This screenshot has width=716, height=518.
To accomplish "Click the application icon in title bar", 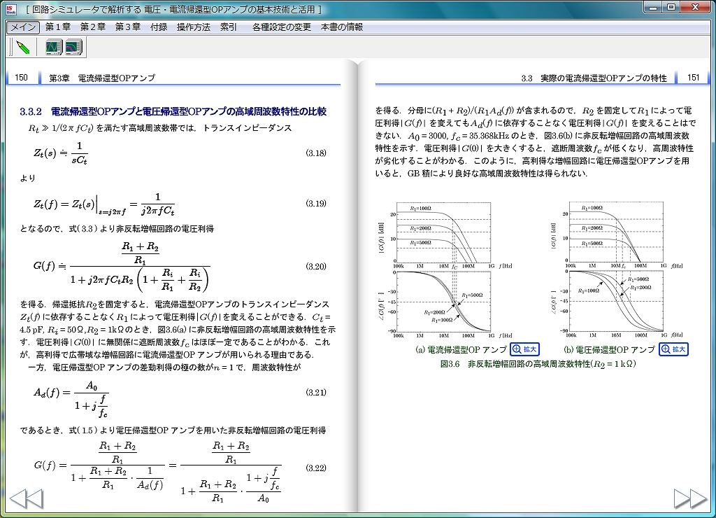I will pyautogui.click(x=11, y=9).
